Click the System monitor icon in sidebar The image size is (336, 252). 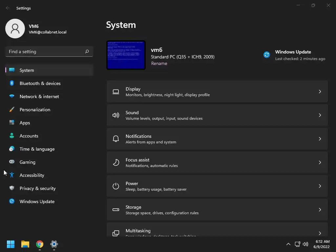pyautogui.click(x=12, y=70)
